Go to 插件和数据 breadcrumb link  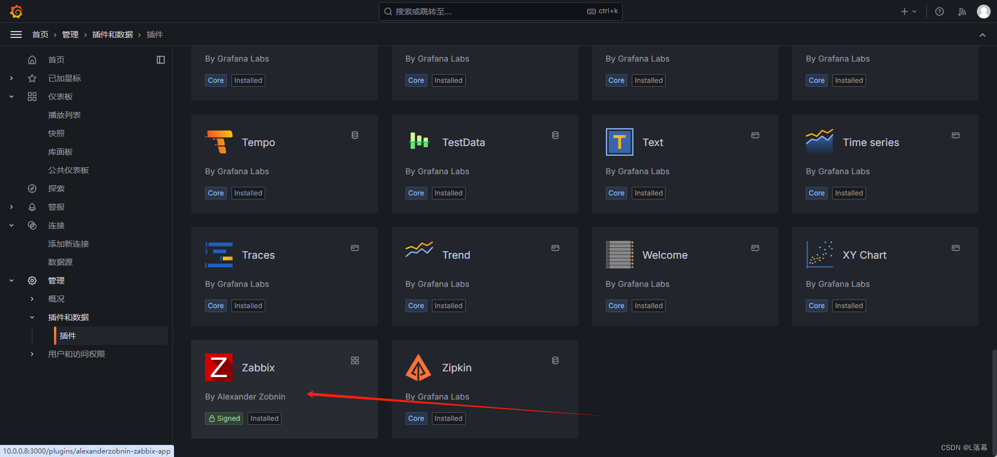pyautogui.click(x=113, y=34)
